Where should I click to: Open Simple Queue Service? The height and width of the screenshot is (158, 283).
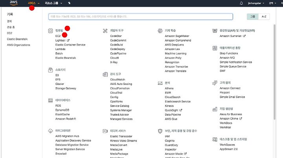[233, 66]
